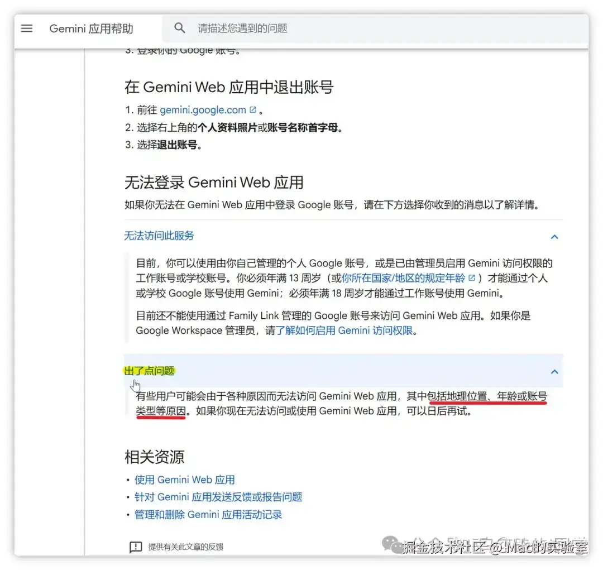Image resolution: width=603 pixels, height=570 pixels.
Task: Click external-link icon after 规定年龄
Action: tap(471, 277)
